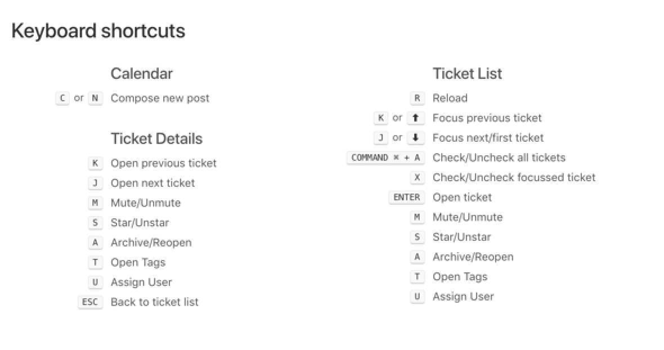Image resolution: width=664 pixels, height=350 pixels.
Task: Click the Keyboard shortcuts title
Action: (x=98, y=31)
